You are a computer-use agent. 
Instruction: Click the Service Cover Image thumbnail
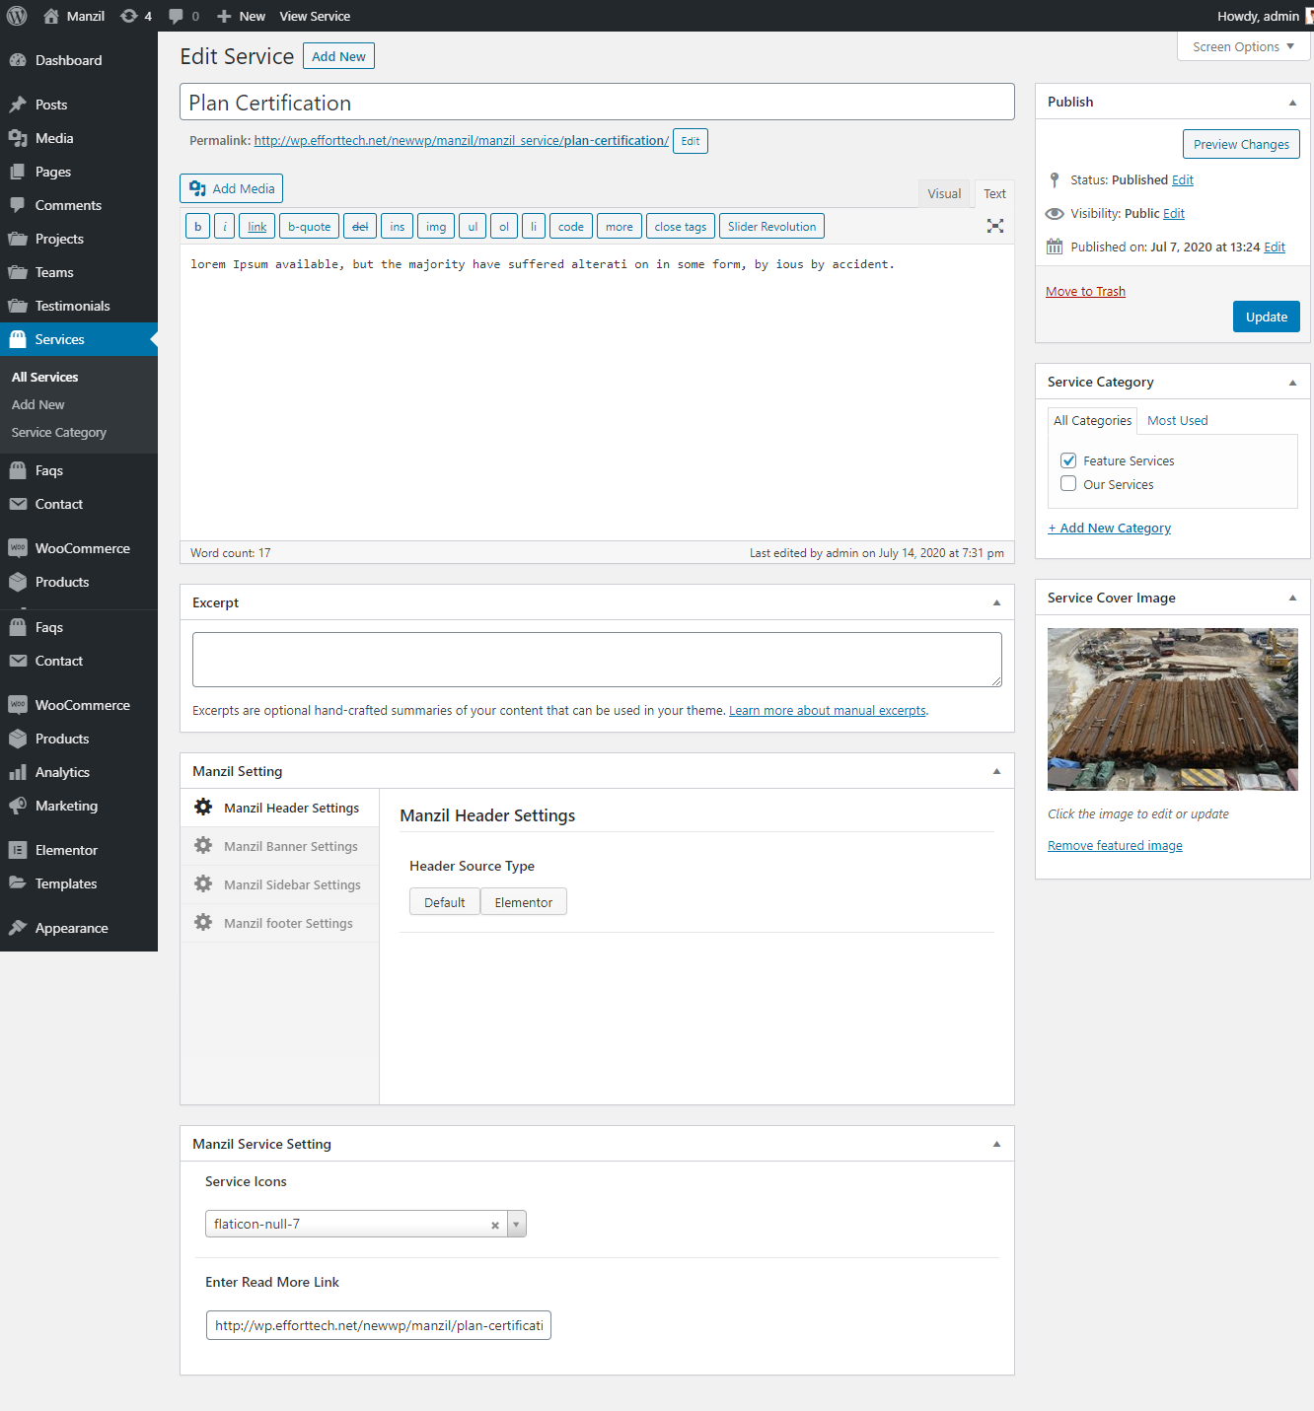(1172, 709)
